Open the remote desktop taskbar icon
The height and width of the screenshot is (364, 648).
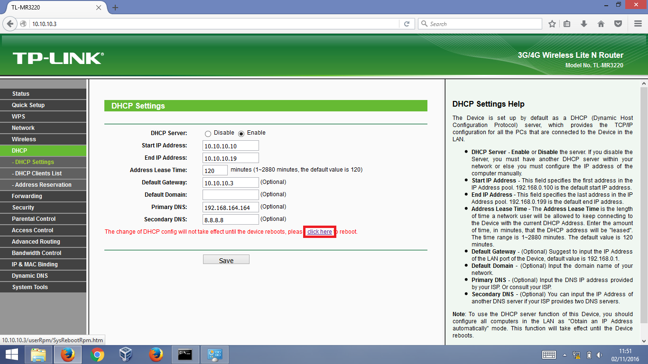pos(215,355)
